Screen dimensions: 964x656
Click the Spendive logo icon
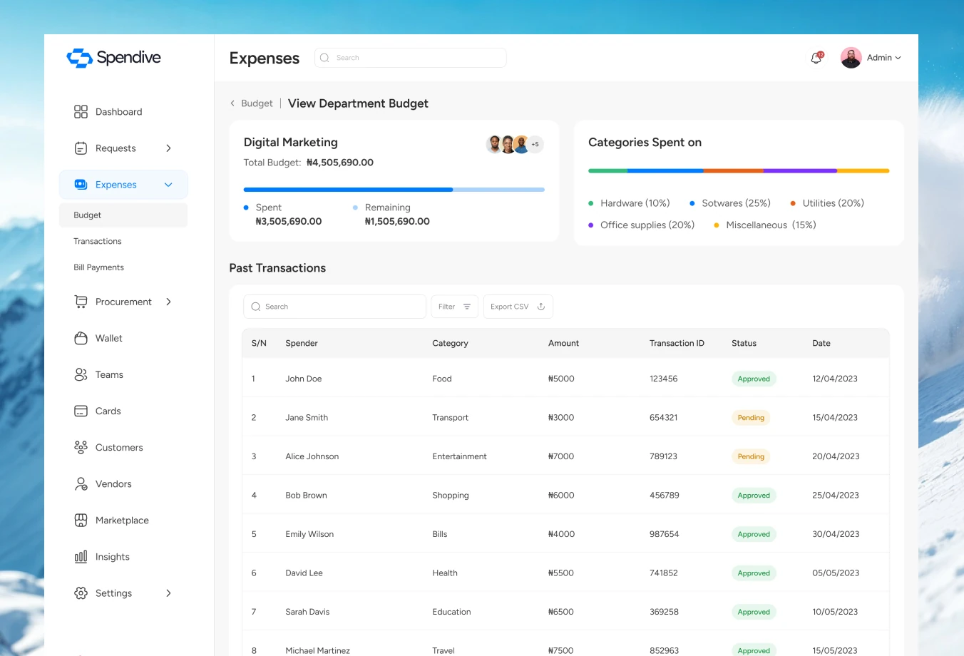79,58
